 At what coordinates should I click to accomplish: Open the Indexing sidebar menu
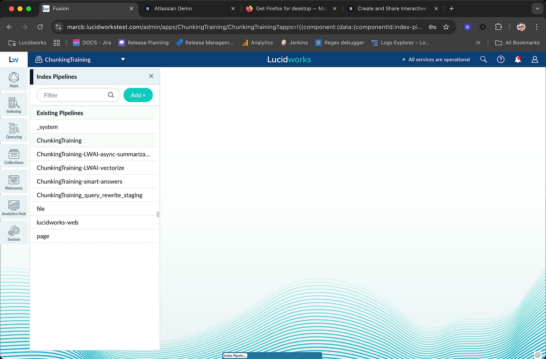pos(14,105)
